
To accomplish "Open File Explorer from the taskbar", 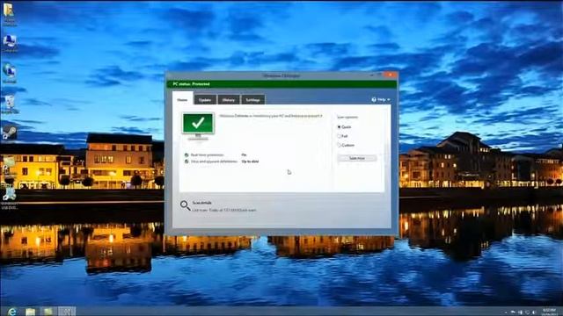I will pyautogui.click(x=30, y=312).
